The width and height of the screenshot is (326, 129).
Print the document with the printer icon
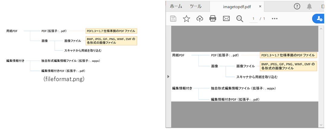click(213, 19)
